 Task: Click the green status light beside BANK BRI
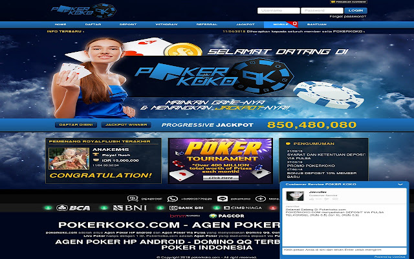pos(160,208)
